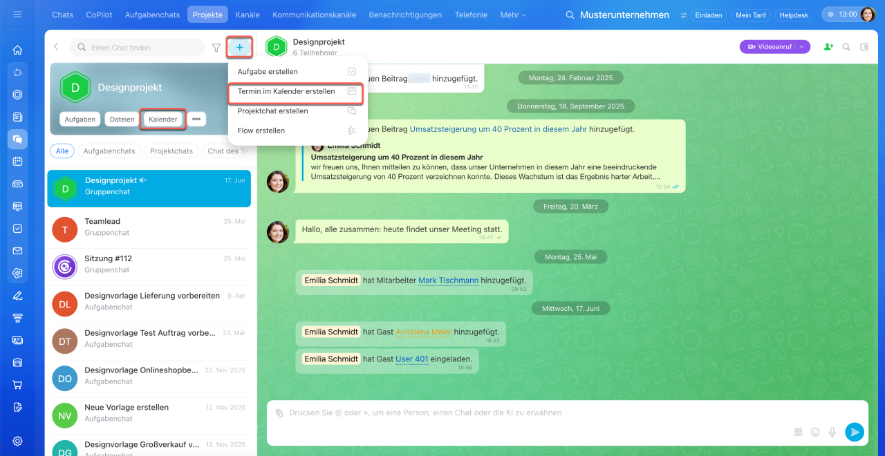Open the user profile avatar menu
885x456 pixels.
(868, 15)
